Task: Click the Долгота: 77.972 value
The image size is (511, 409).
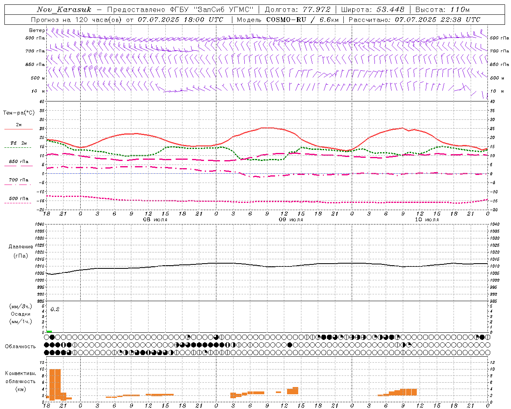Action: tap(298, 10)
